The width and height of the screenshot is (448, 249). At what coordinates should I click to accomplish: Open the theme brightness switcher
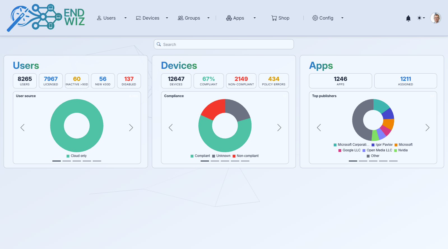coord(421,18)
